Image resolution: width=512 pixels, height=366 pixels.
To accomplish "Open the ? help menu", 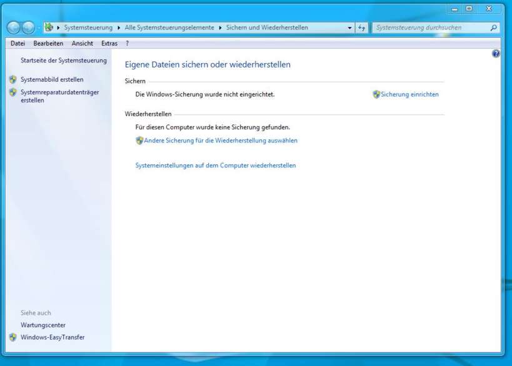I will tap(128, 43).
